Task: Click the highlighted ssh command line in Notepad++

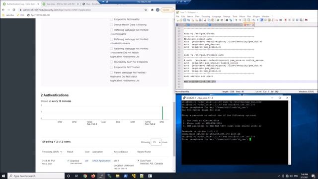Action: click(200, 82)
